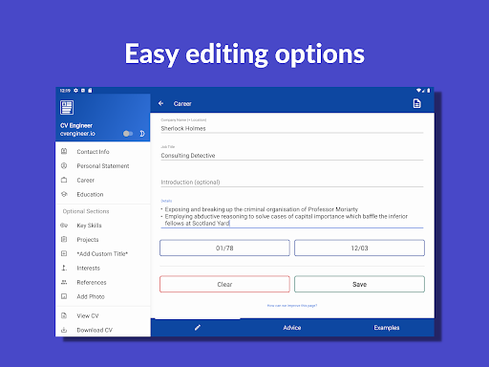Click Download CV in the sidebar
The image size is (489, 367).
point(103,330)
